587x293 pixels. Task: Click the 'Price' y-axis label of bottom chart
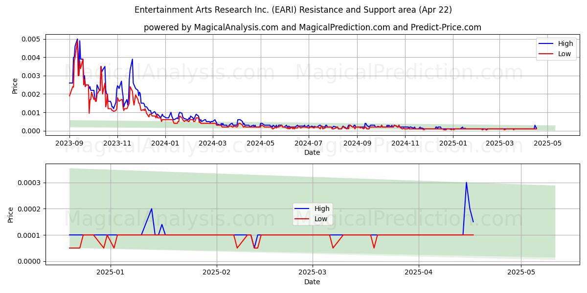tap(11, 215)
